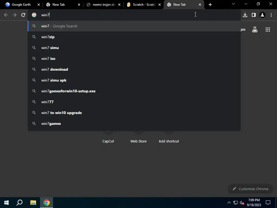Show hidden system tray icons

click(x=229, y=203)
